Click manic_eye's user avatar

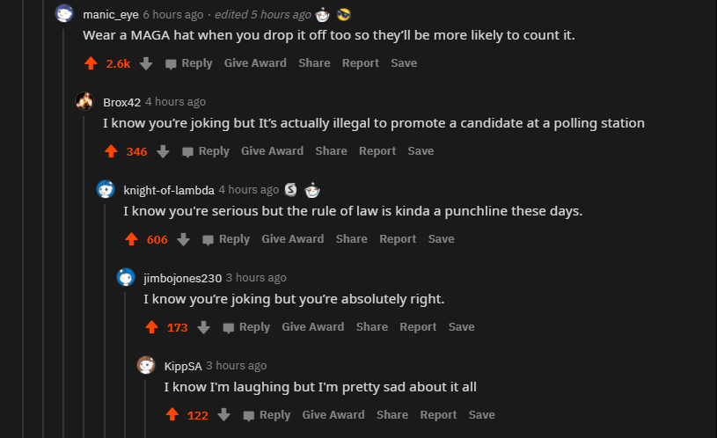coord(64,14)
